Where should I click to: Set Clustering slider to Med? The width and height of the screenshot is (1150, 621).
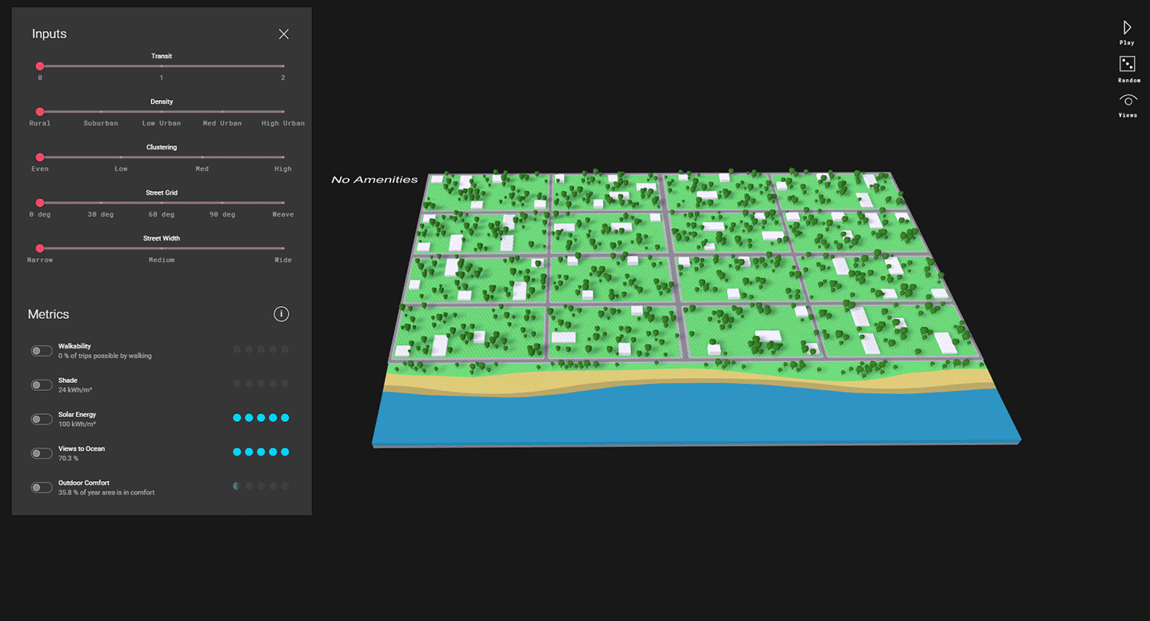tap(202, 157)
